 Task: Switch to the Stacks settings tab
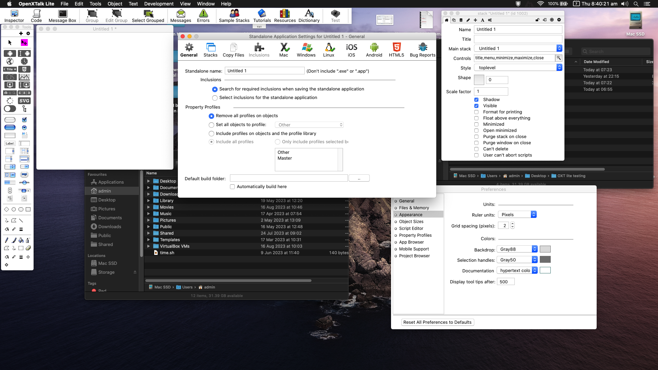[210, 50]
